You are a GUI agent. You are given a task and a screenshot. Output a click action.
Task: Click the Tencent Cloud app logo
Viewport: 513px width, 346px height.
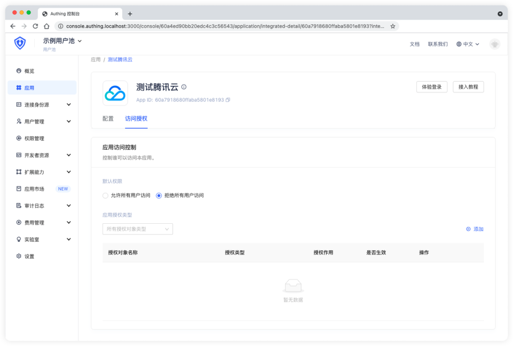point(115,93)
